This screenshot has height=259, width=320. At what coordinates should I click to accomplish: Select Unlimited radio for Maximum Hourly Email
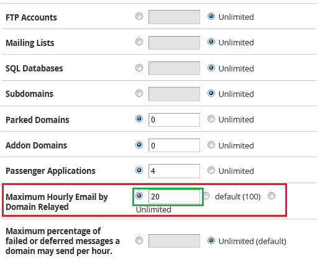point(272,196)
